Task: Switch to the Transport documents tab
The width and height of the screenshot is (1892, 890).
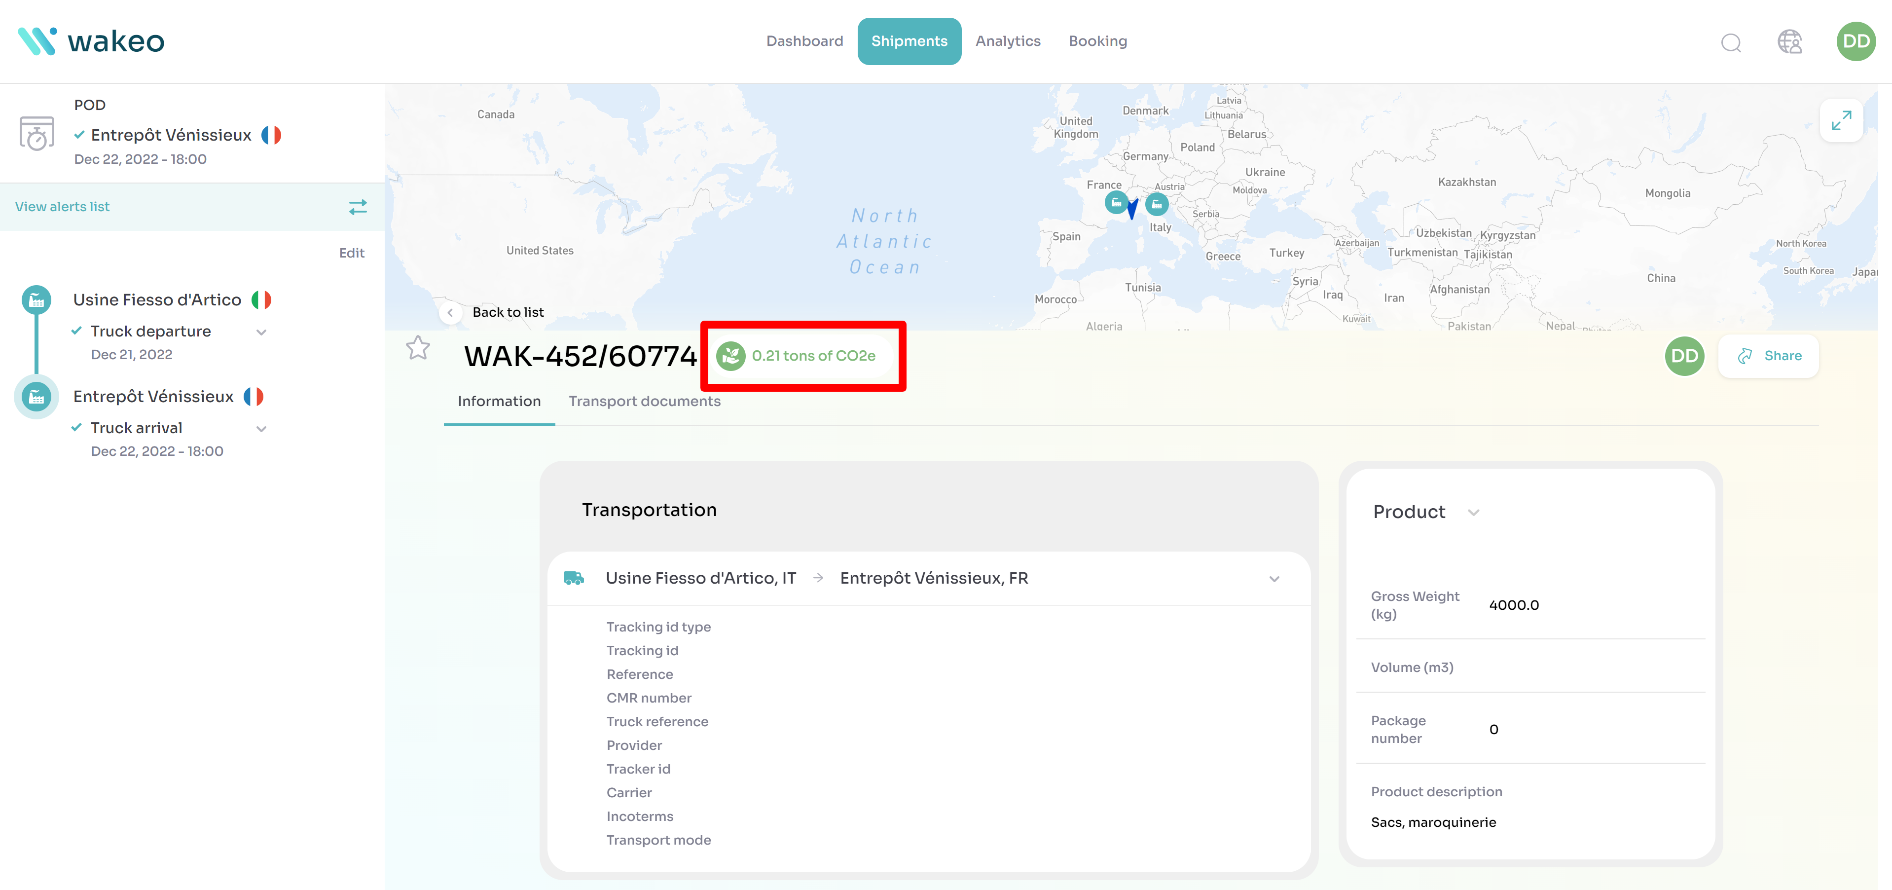Action: tap(644, 401)
